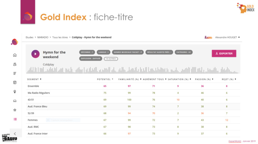Select the Femmes segment row

tap(133, 120)
